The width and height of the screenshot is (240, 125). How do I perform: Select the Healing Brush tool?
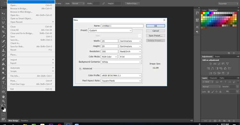tap(3, 41)
